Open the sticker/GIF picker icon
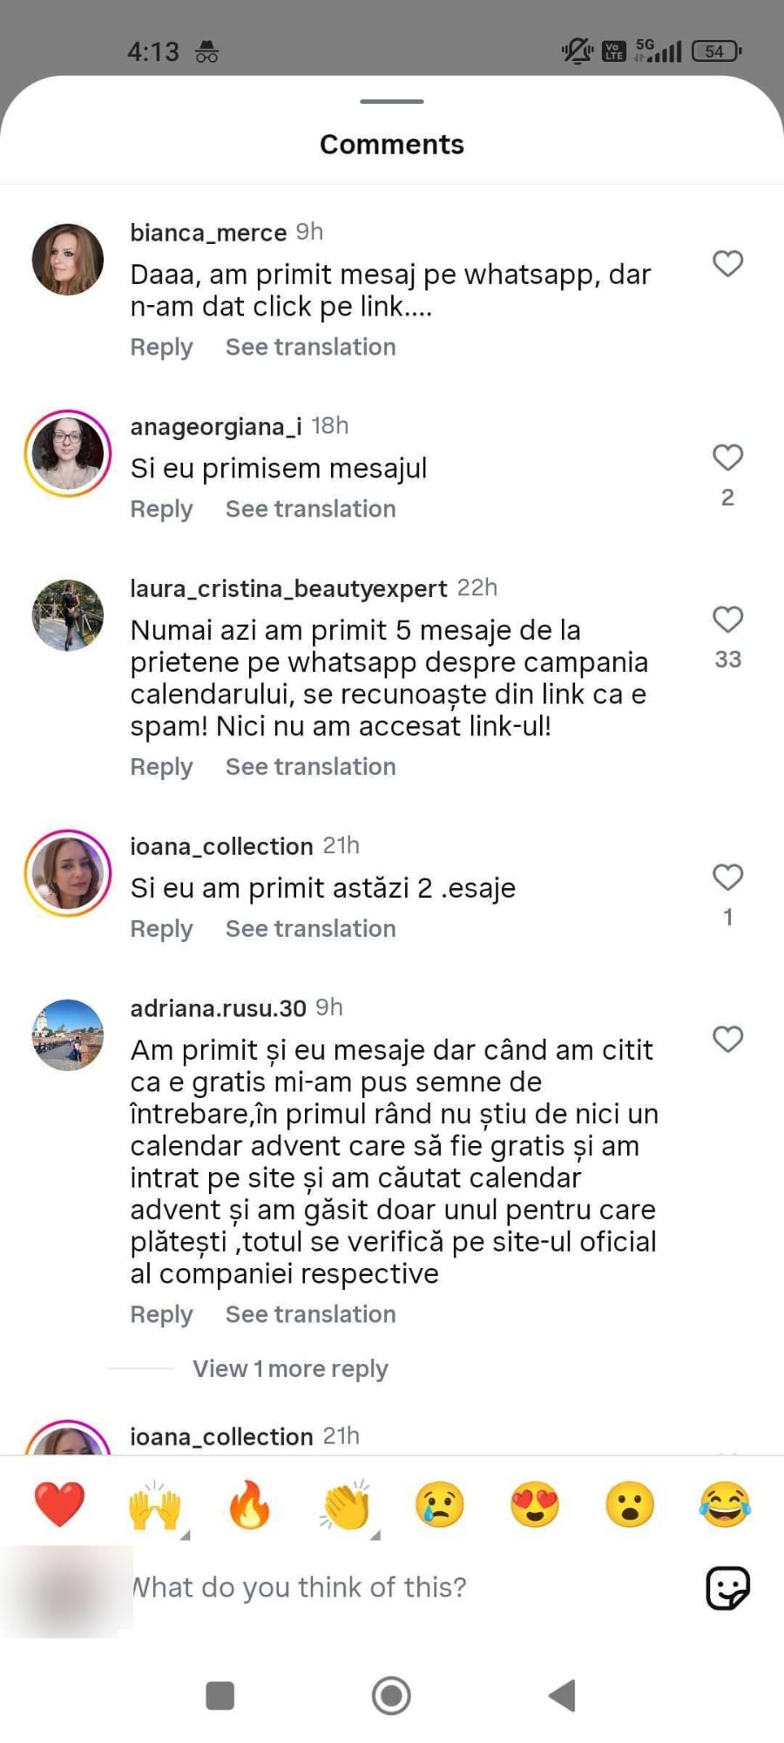 point(727,1588)
